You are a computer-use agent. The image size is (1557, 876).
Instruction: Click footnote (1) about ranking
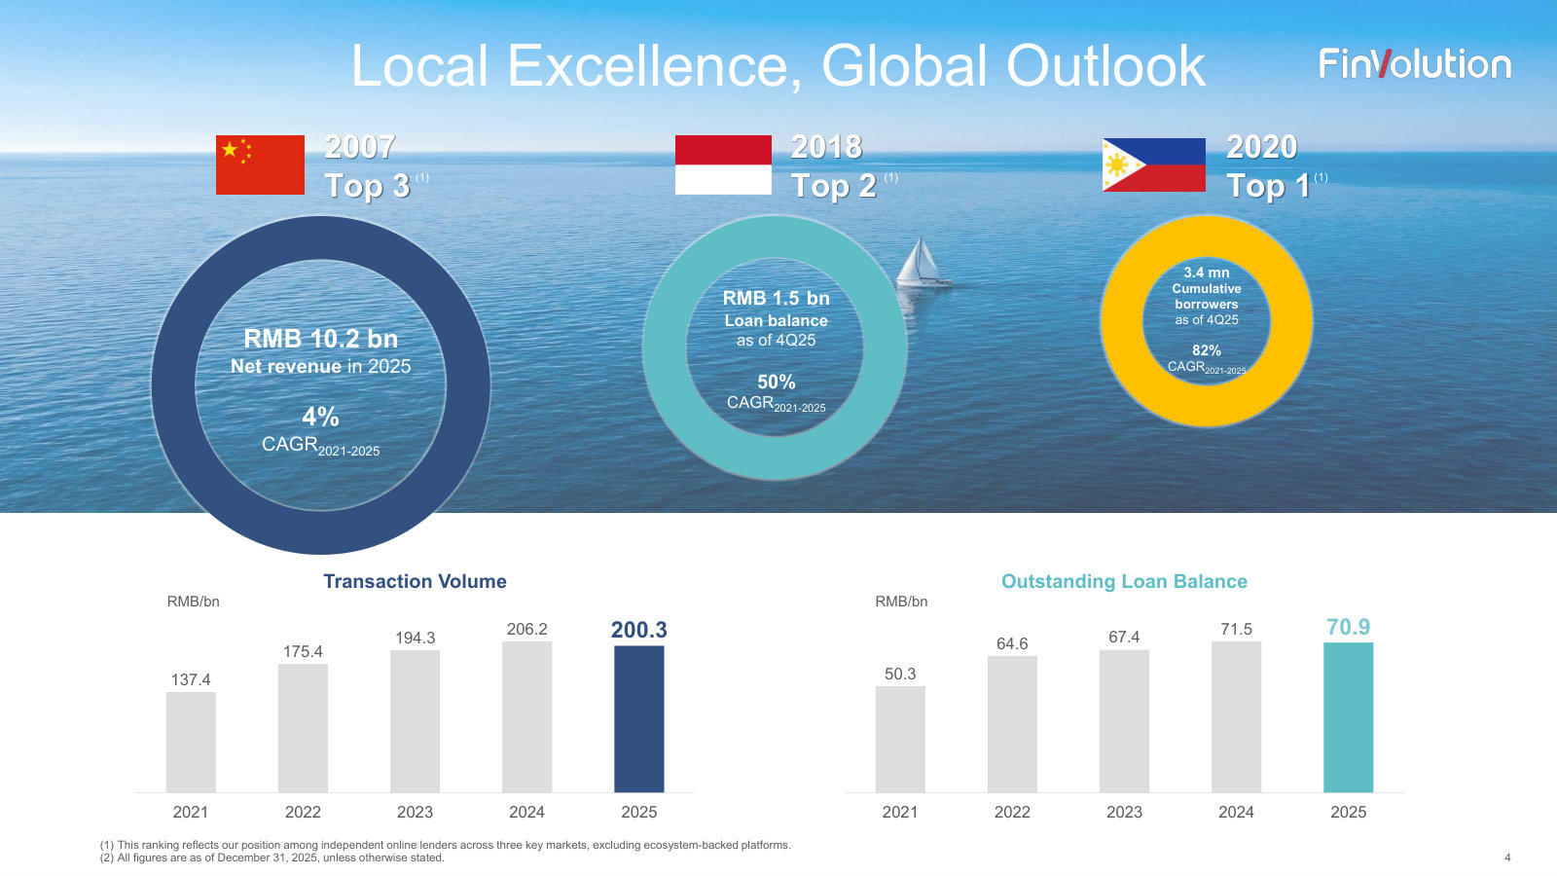(x=446, y=845)
